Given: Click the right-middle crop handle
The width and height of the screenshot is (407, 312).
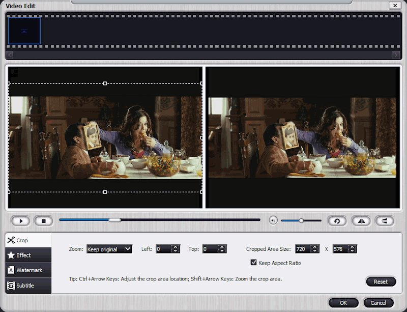Looking at the screenshot, I should pos(201,138).
